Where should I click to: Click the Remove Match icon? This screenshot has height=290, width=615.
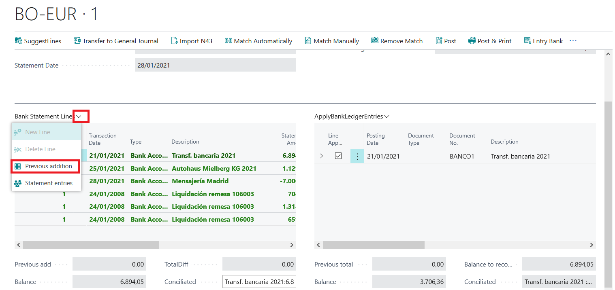374,40
